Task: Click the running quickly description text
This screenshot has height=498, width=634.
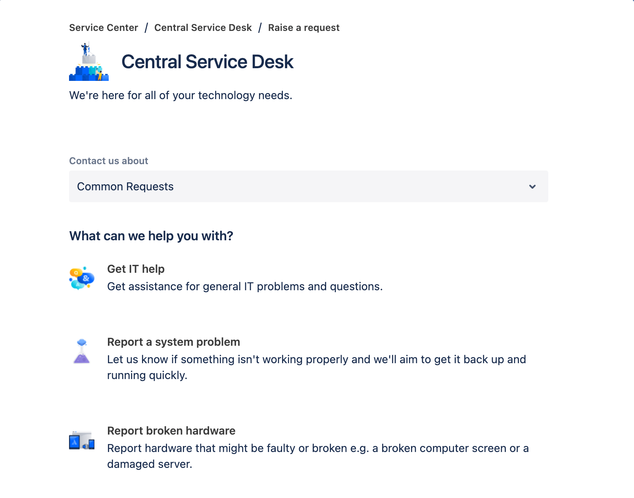Action: 147,375
